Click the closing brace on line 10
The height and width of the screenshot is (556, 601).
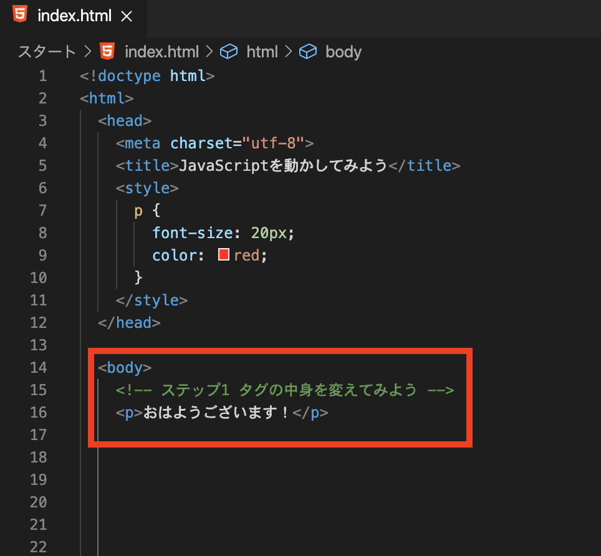click(138, 277)
